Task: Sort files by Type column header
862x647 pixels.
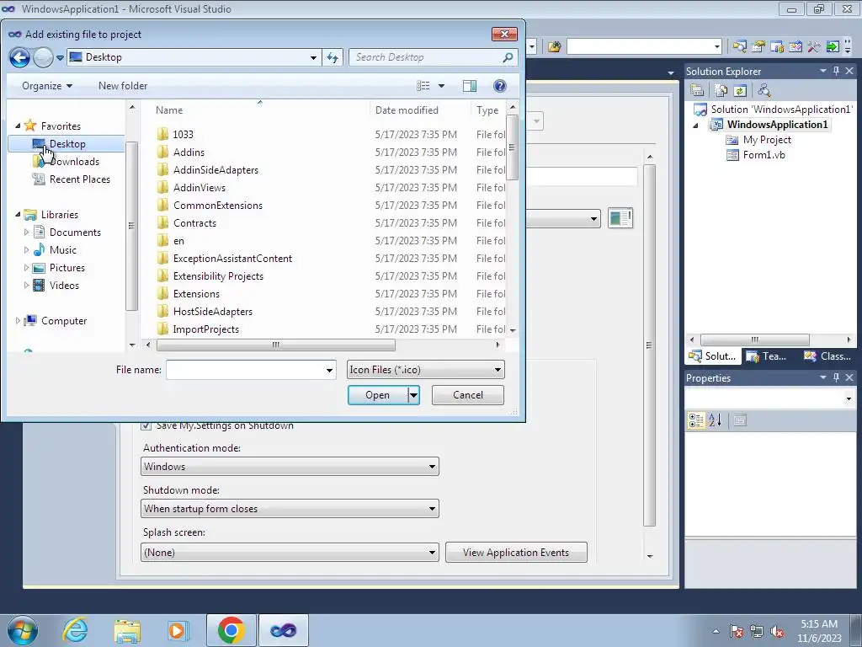Action: coord(489,110)
